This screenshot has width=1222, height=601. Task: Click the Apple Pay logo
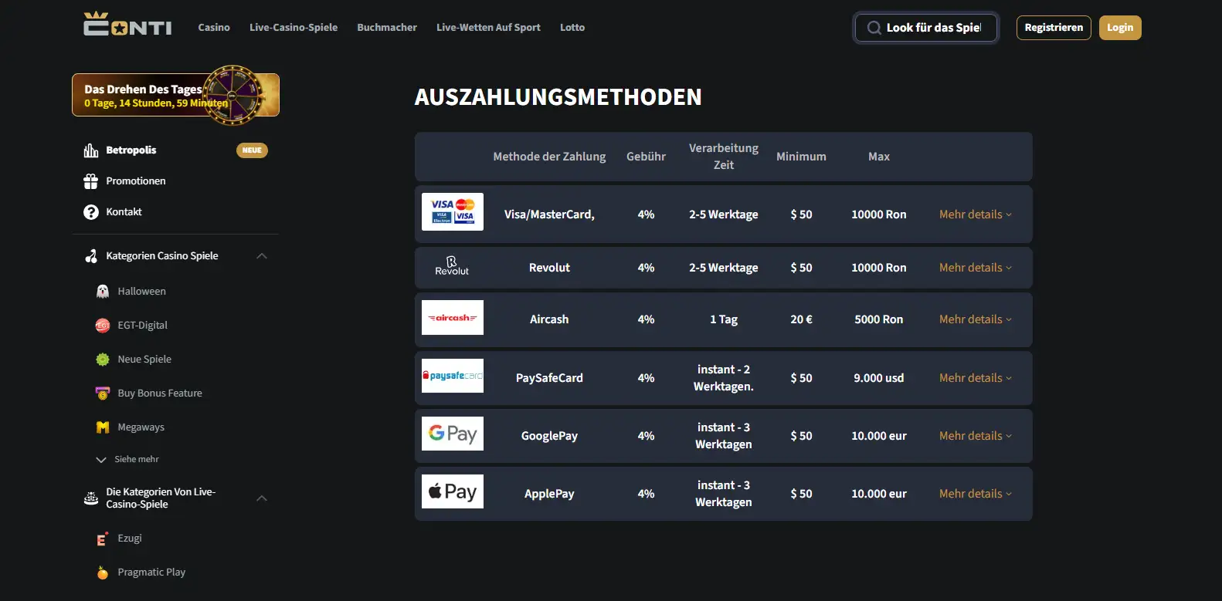[x=453, y=491]
